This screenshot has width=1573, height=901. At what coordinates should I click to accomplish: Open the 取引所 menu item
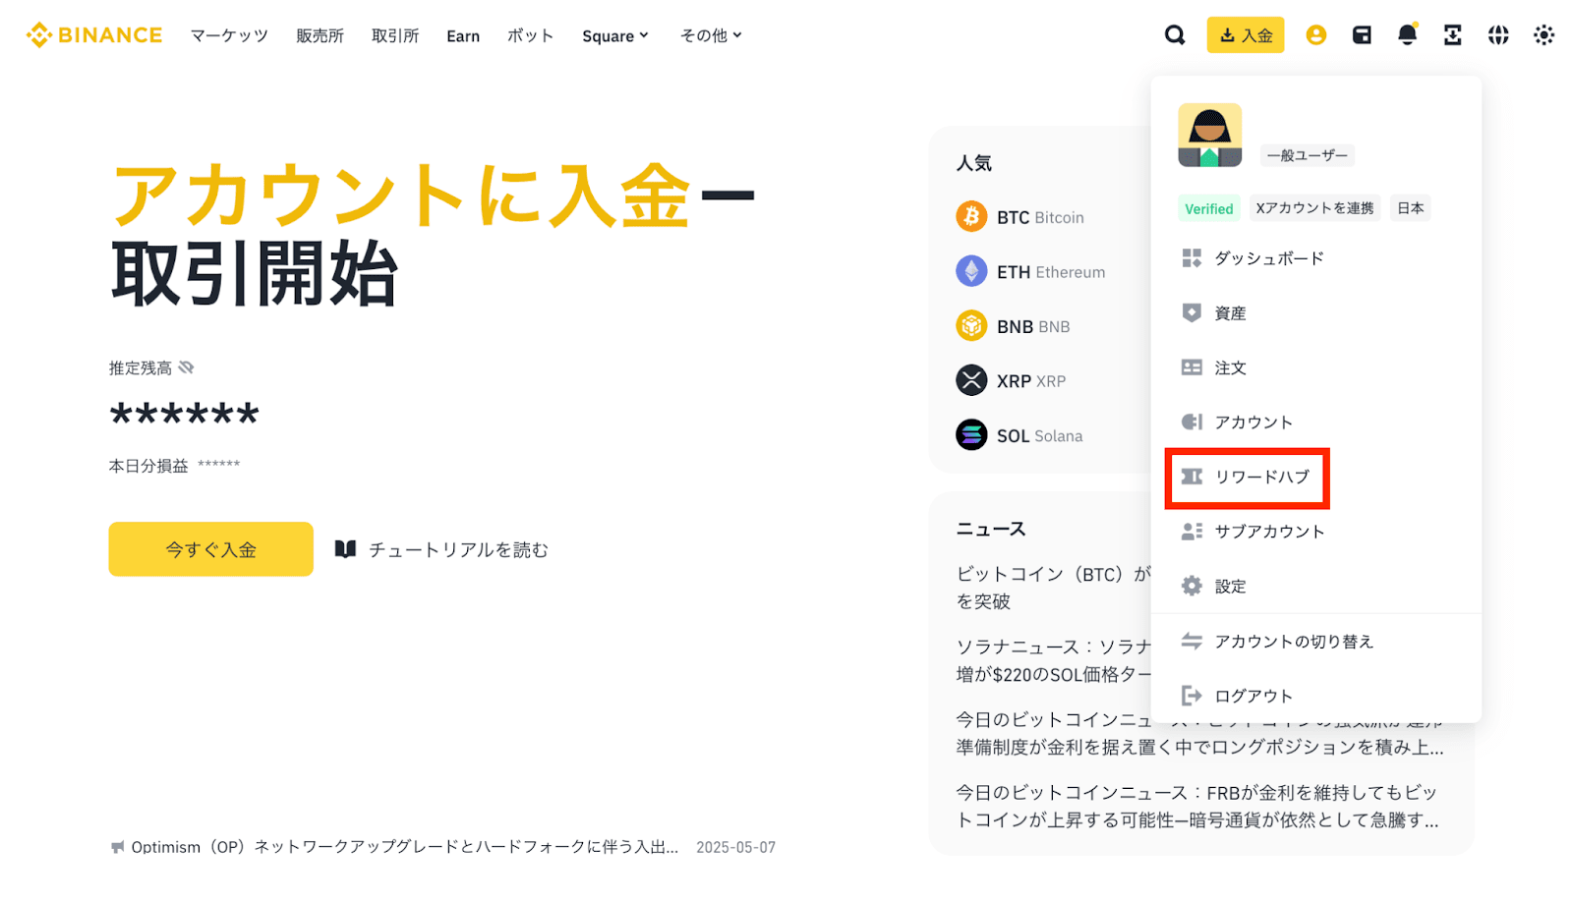click(395, 36)
